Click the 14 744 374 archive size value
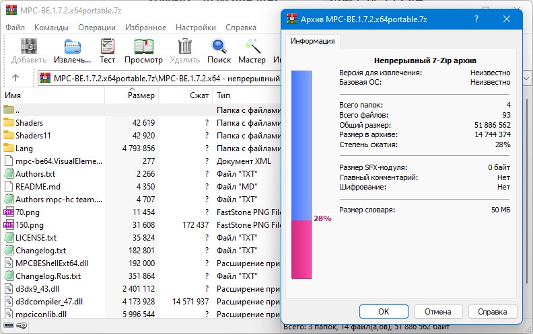The width and height of the screenshot is (533, 334). tap(492, 134)
